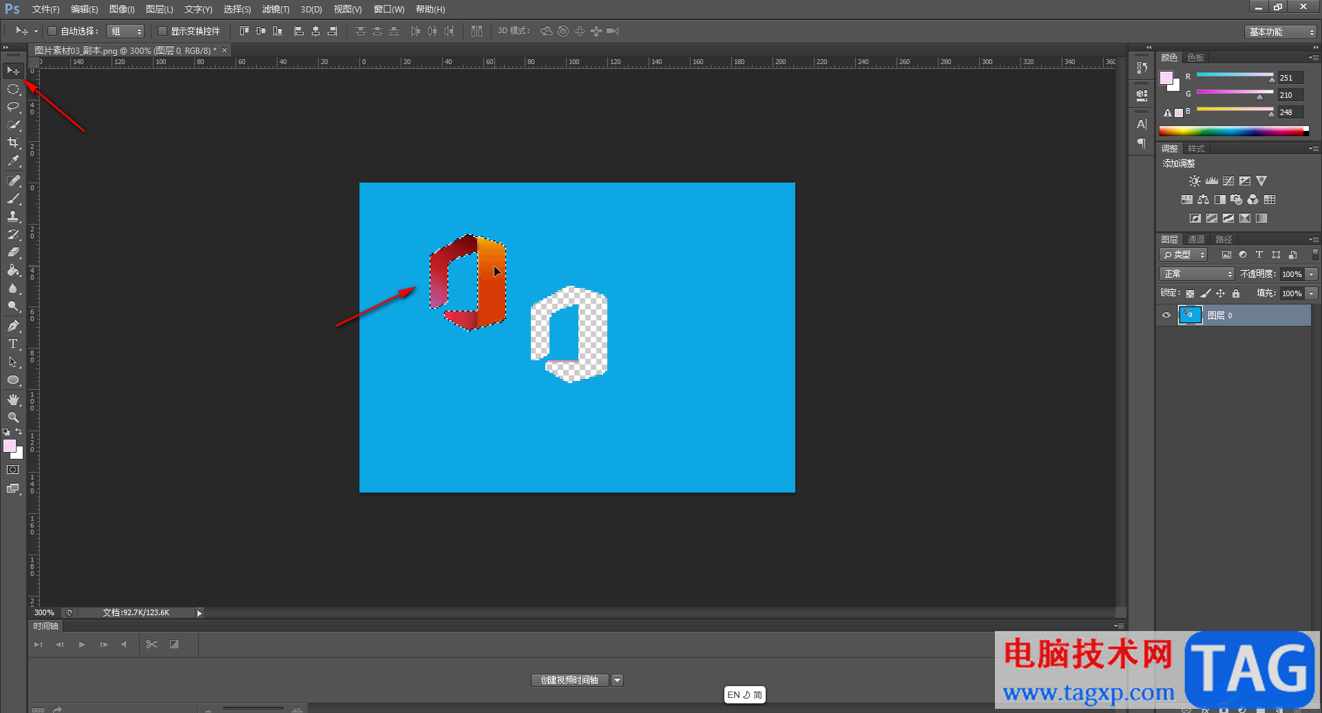Close the 图片素材03_副本.png document tab

click(x=224, y=50)
